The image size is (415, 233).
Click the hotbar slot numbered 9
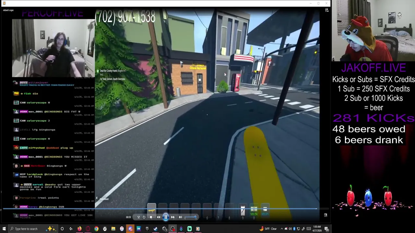pos(243,212)
